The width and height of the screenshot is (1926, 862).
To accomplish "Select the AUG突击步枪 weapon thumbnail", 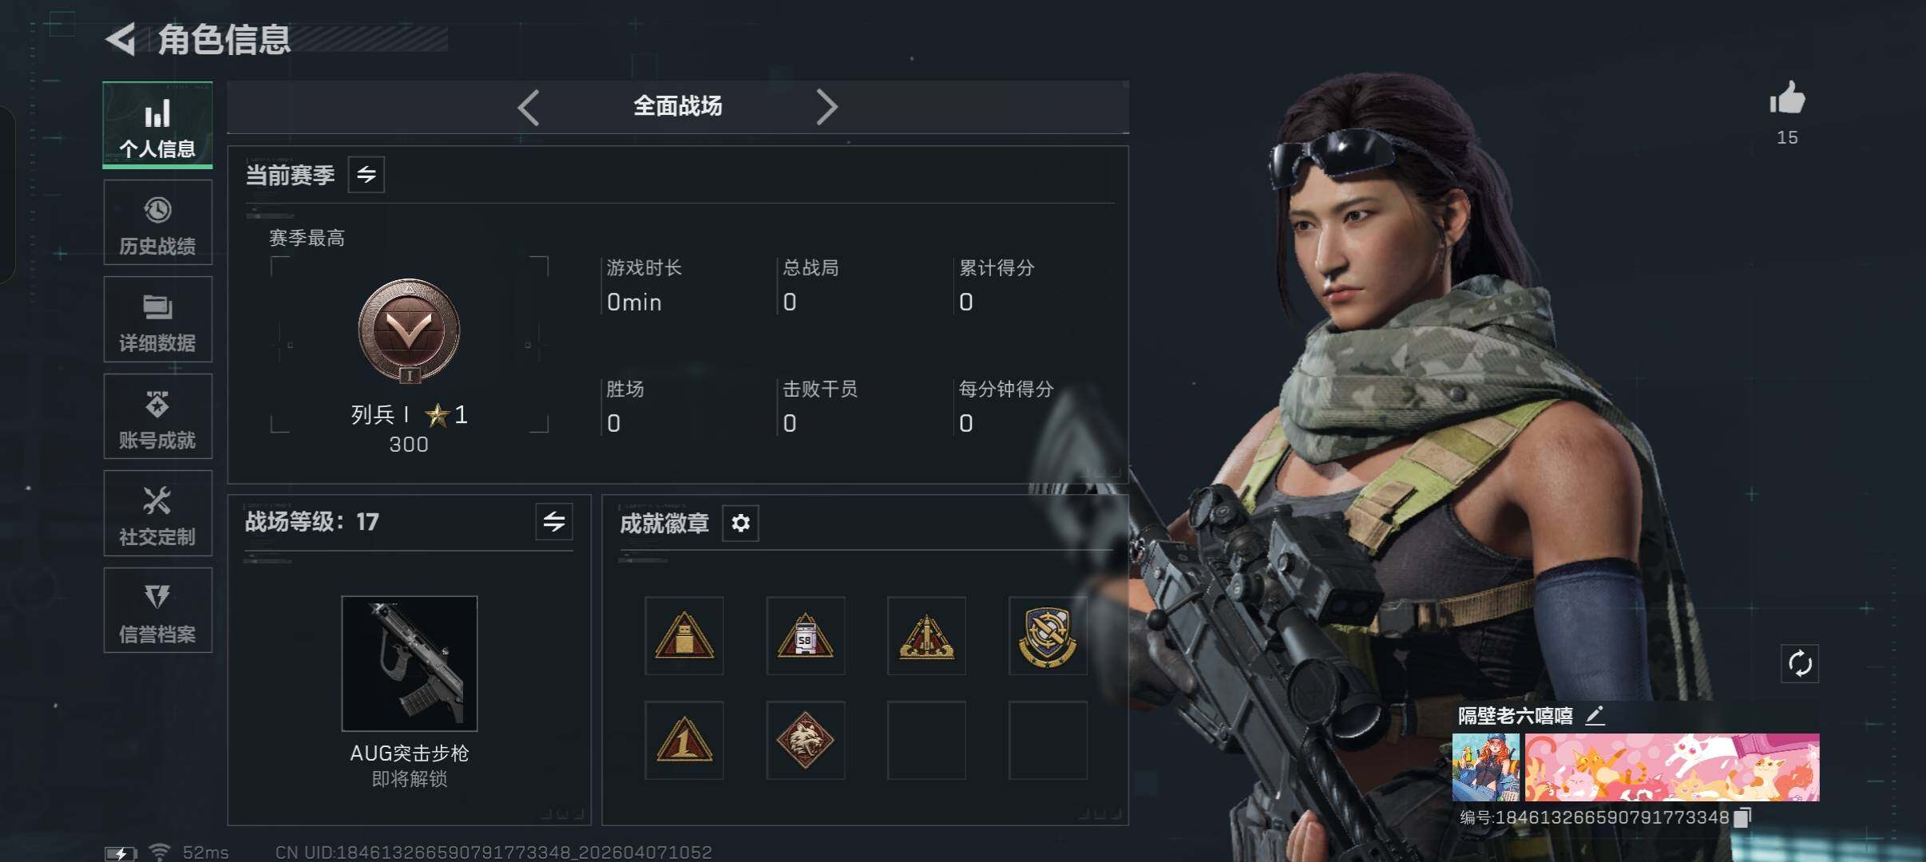I will coord(410,663).
